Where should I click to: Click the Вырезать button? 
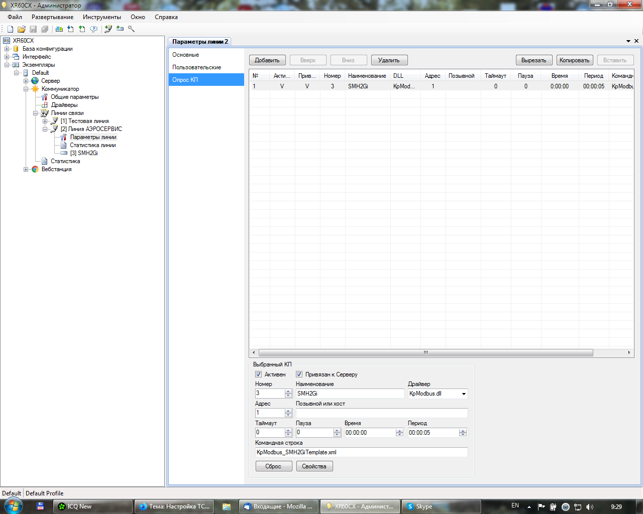pyautogui.click(x=534, y=60)
